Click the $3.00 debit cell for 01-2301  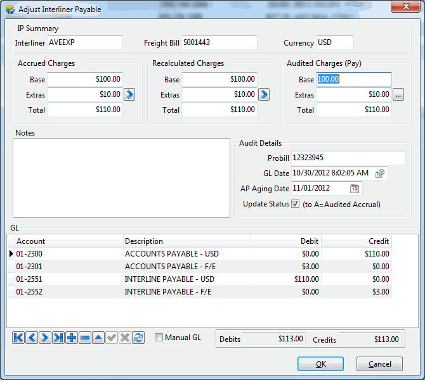tap(286, 267)
